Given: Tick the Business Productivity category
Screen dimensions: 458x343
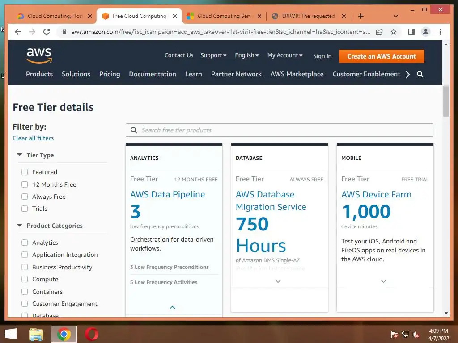Looking at the screenshot, I should 25,267.
